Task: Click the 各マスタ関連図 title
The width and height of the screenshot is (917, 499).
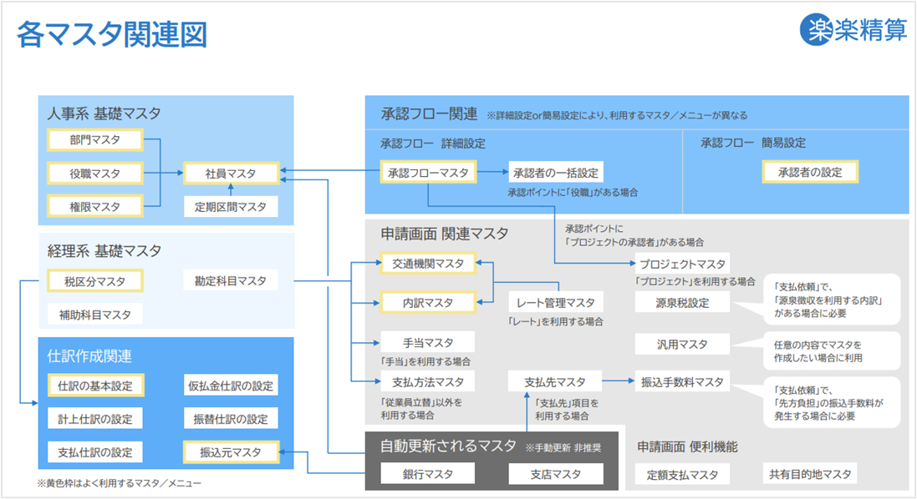Action: (112, 36)
